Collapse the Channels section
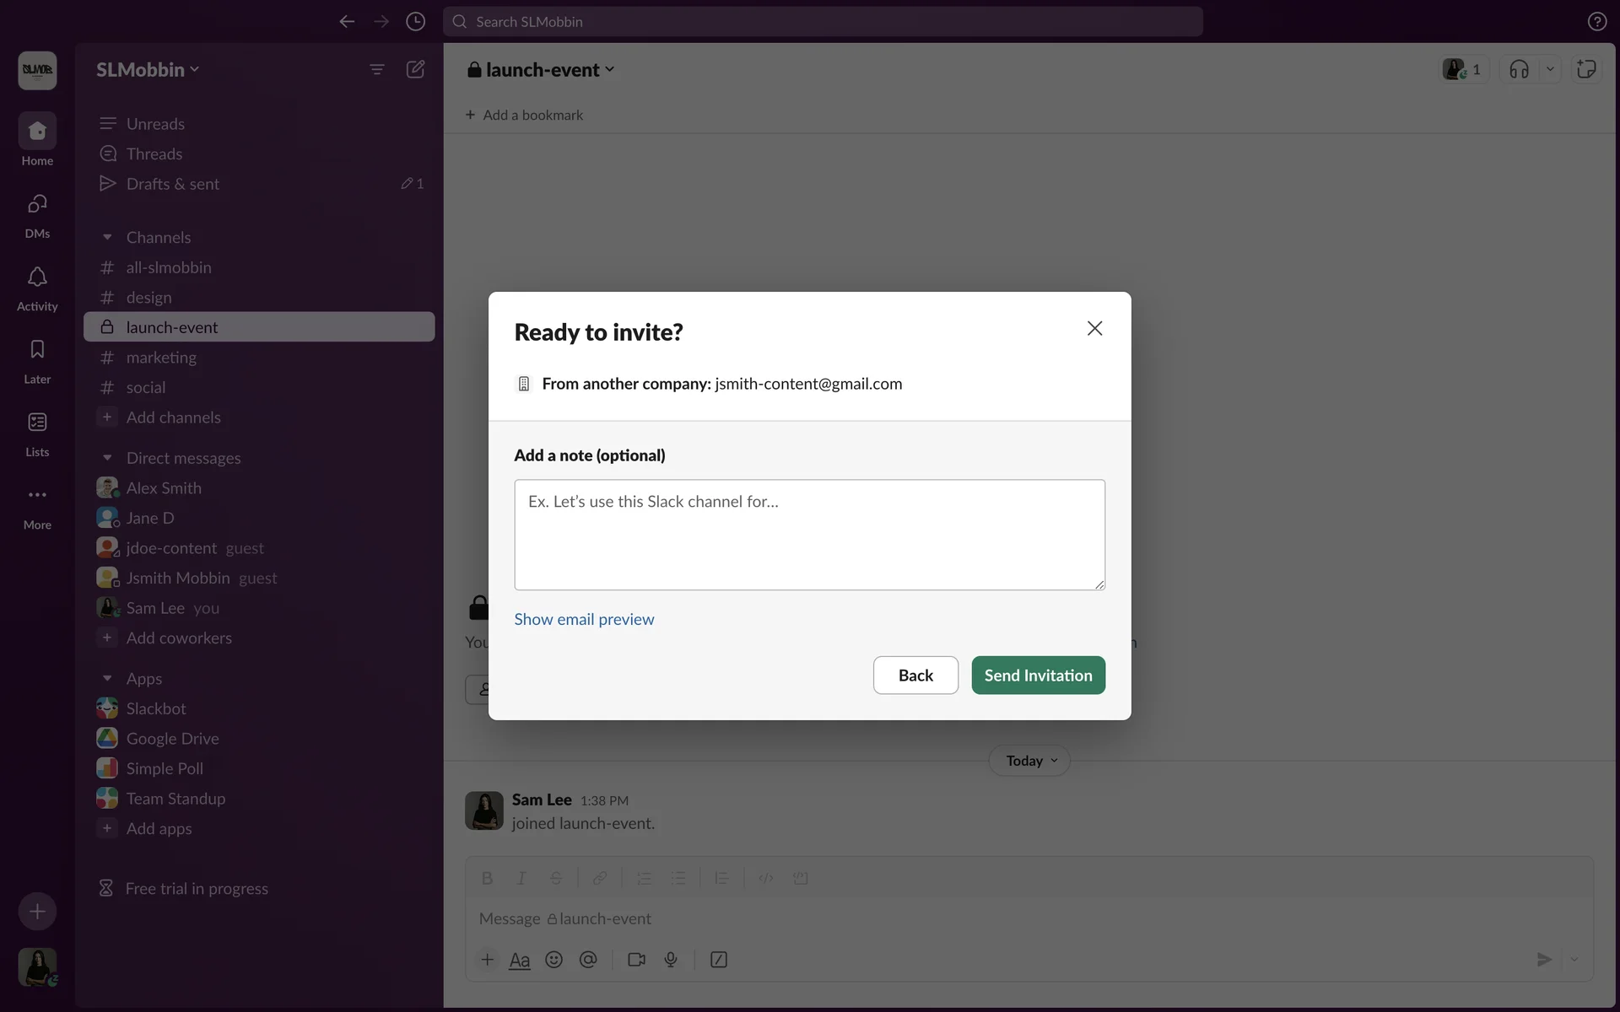The image size is (1620, 1012). point(107,237)
